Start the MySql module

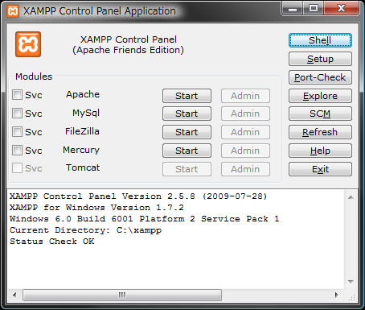point(187,114)
